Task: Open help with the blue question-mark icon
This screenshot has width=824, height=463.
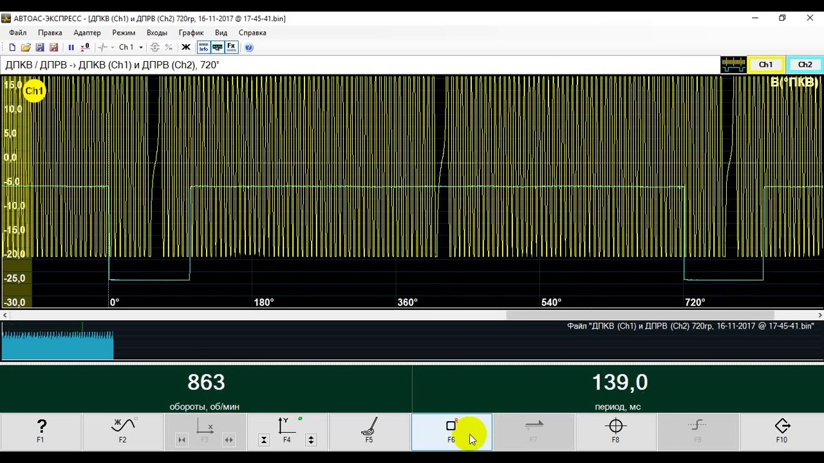Action: point(249,48)
